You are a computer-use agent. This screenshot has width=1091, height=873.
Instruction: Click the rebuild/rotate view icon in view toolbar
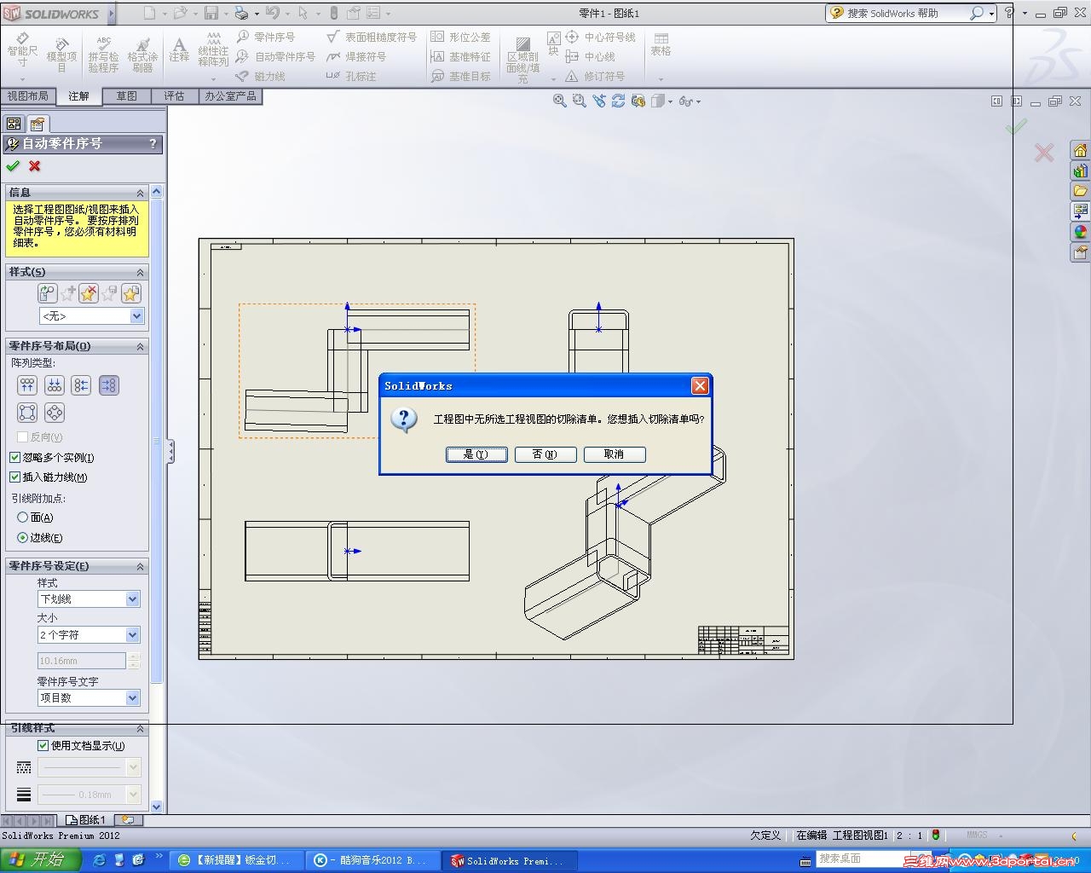pyautogui.click(x=618, y=101)
